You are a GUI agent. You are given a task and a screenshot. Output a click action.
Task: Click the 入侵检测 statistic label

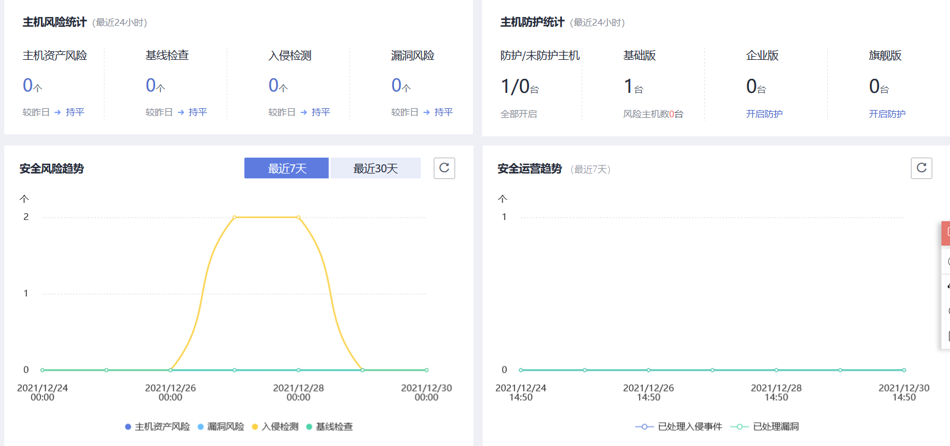290,56
